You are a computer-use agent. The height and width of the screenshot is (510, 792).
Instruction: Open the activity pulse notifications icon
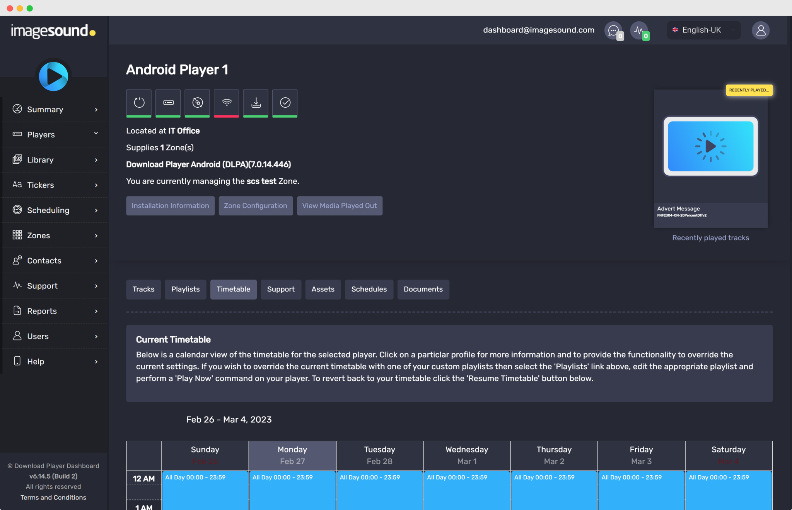click(639, 30)
